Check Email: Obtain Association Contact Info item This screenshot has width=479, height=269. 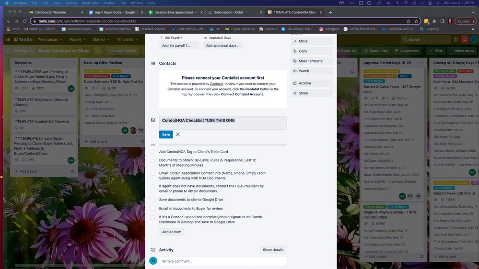[153, 174]
